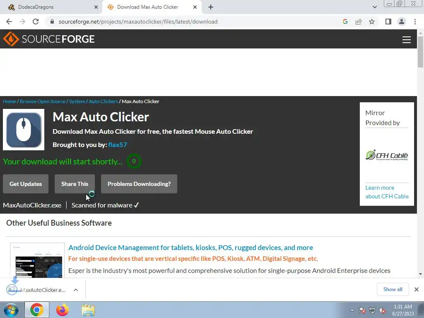Bookmark this page with the star icon
The image size is (424, 318).
point(372,22)
